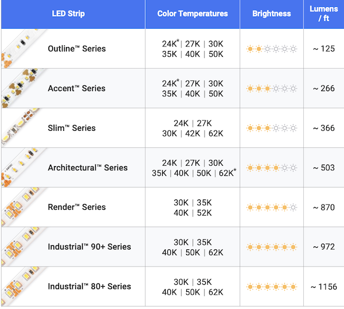Click the Architectural Series brightness sun rating
This screenshot has width=344, height=309.
272,167
